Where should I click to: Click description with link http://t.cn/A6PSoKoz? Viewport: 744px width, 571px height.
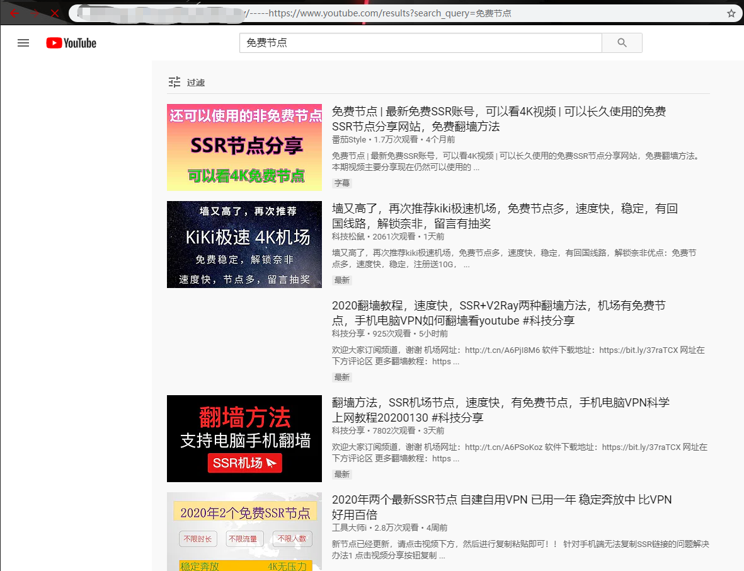click(x=520, y=453)
